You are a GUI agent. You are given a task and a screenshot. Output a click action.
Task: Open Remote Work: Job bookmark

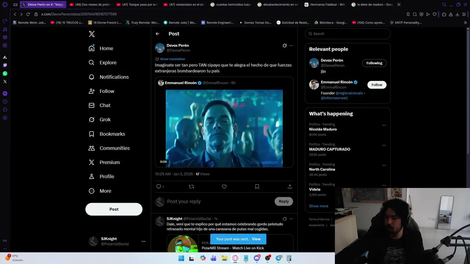[x=29, y=23]
